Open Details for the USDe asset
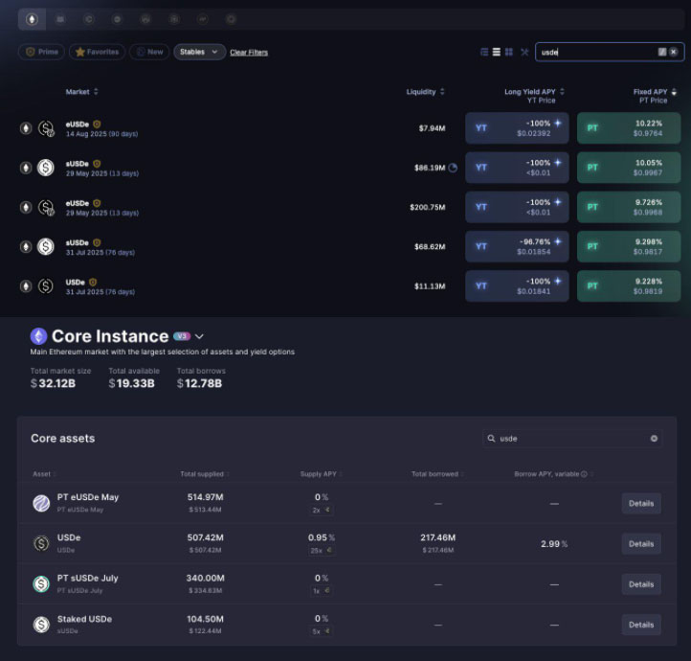The height and width of the screenshot is (661, 691). 641,544
